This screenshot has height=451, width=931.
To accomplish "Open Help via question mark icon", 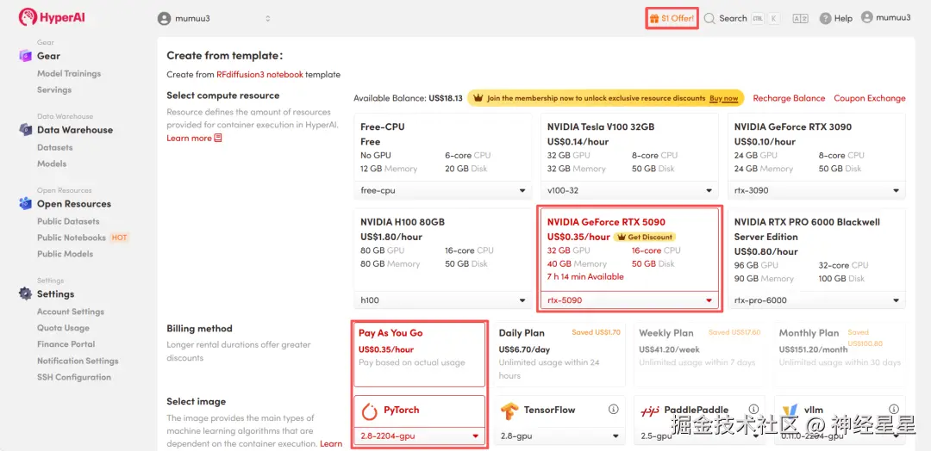I will (825, 18).
